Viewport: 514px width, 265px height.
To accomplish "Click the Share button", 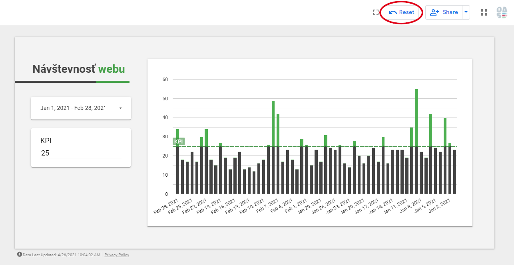I will (x=444, y=12).
